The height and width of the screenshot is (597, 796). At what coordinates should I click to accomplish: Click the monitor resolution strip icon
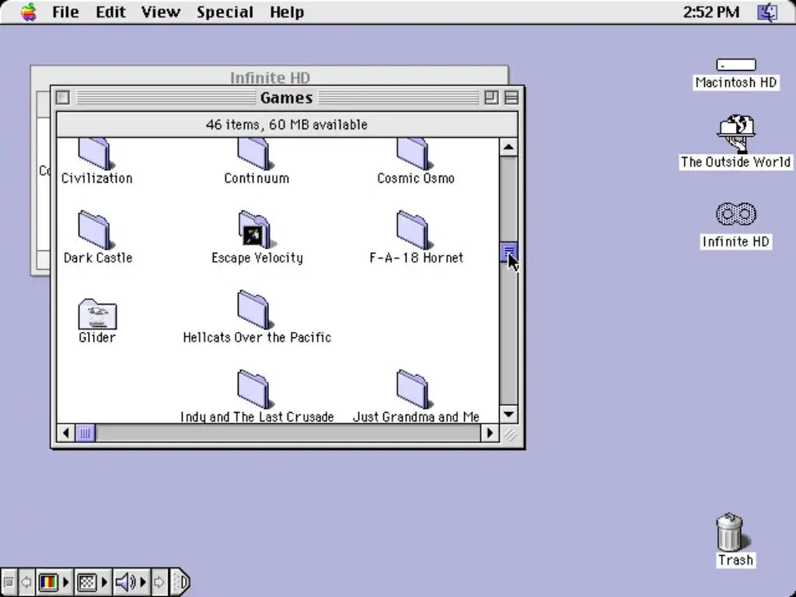click(87, 581)
